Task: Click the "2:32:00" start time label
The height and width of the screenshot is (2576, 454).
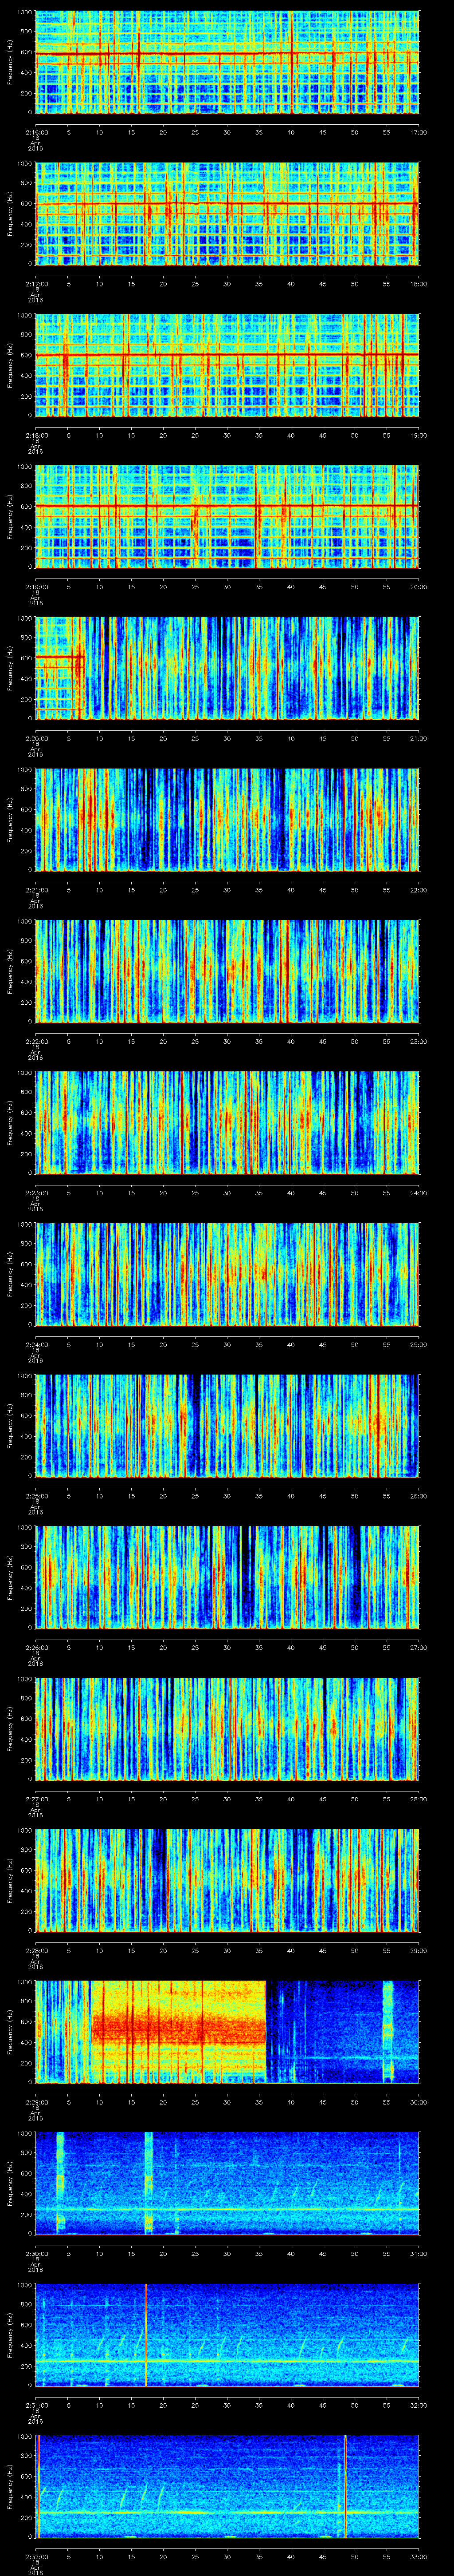Action: [x=36, y=2557]
